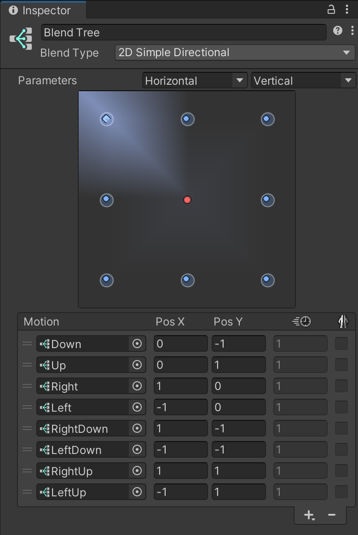Click the object picker for Down motion
This screenshot has height=535, width=358.
point(137,344)
